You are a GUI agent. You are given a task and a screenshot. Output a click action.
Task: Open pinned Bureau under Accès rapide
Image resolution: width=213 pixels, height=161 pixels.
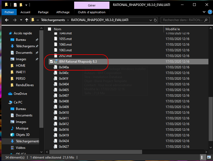(21, 40)
